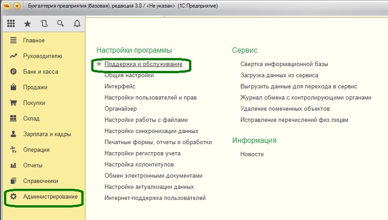Click the 1C application logo icon
The height and width of the screenshot is (220, 388).
click(6, 5)
